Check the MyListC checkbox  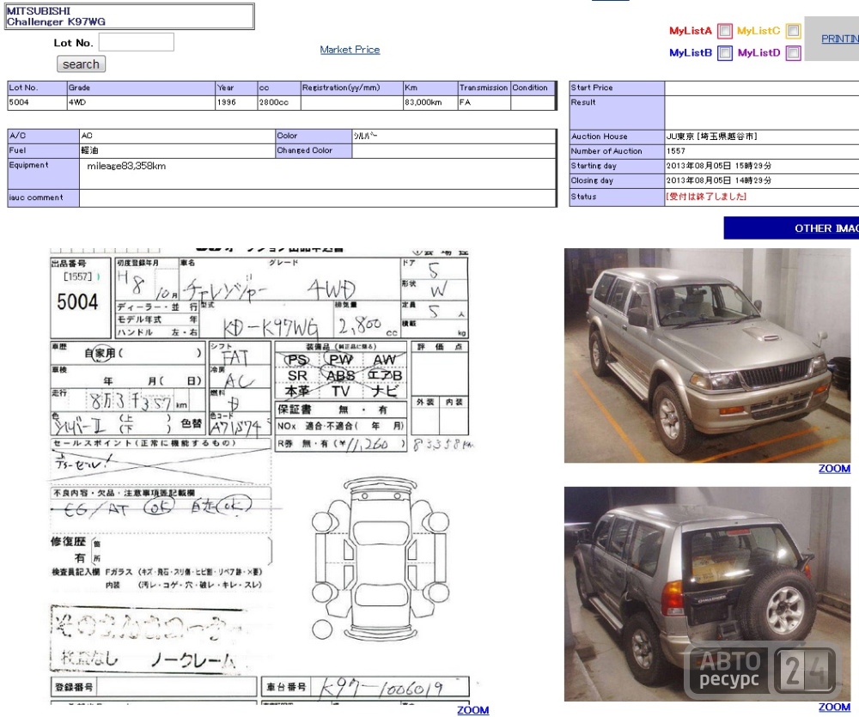point(793,31)
